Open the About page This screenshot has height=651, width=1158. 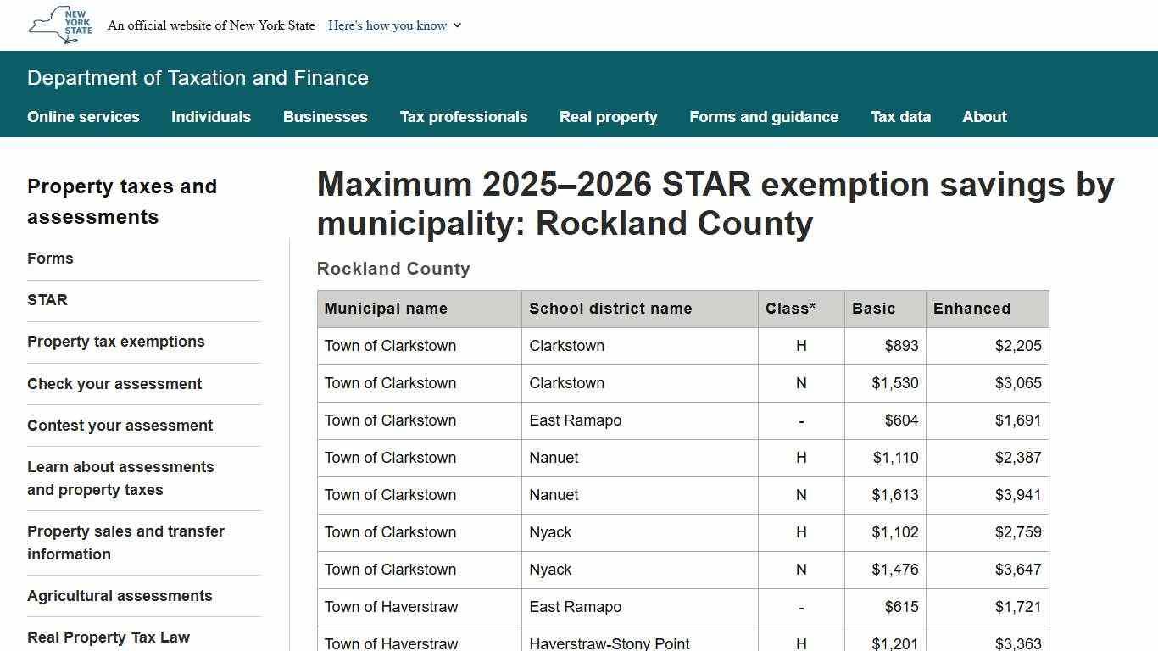coord(984,117)
